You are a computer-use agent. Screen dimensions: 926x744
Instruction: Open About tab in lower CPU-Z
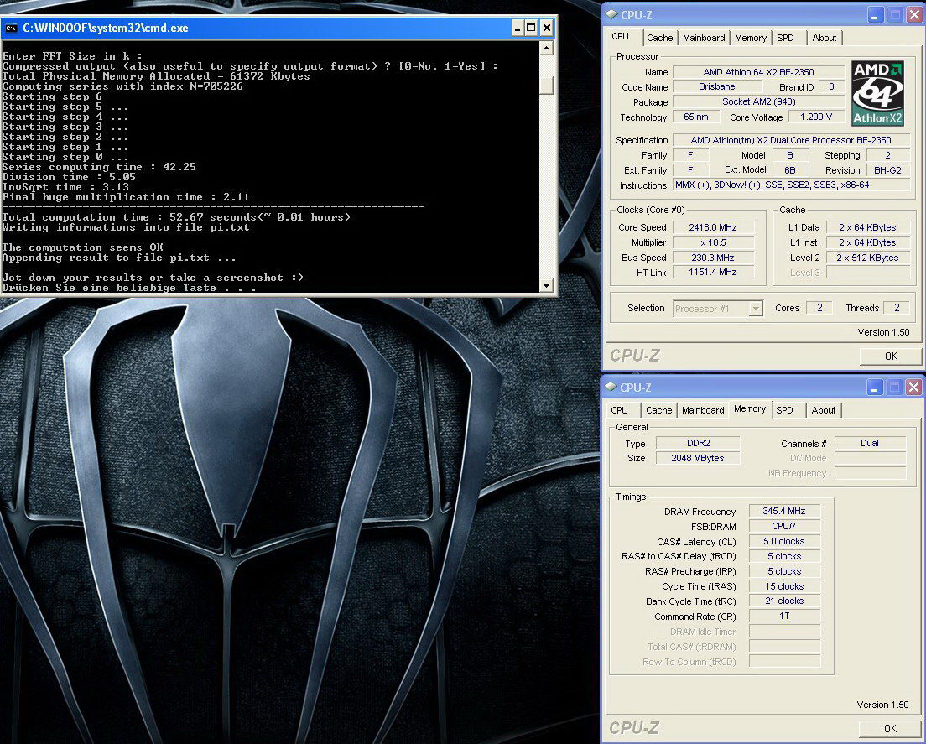[x=823, y=410]
